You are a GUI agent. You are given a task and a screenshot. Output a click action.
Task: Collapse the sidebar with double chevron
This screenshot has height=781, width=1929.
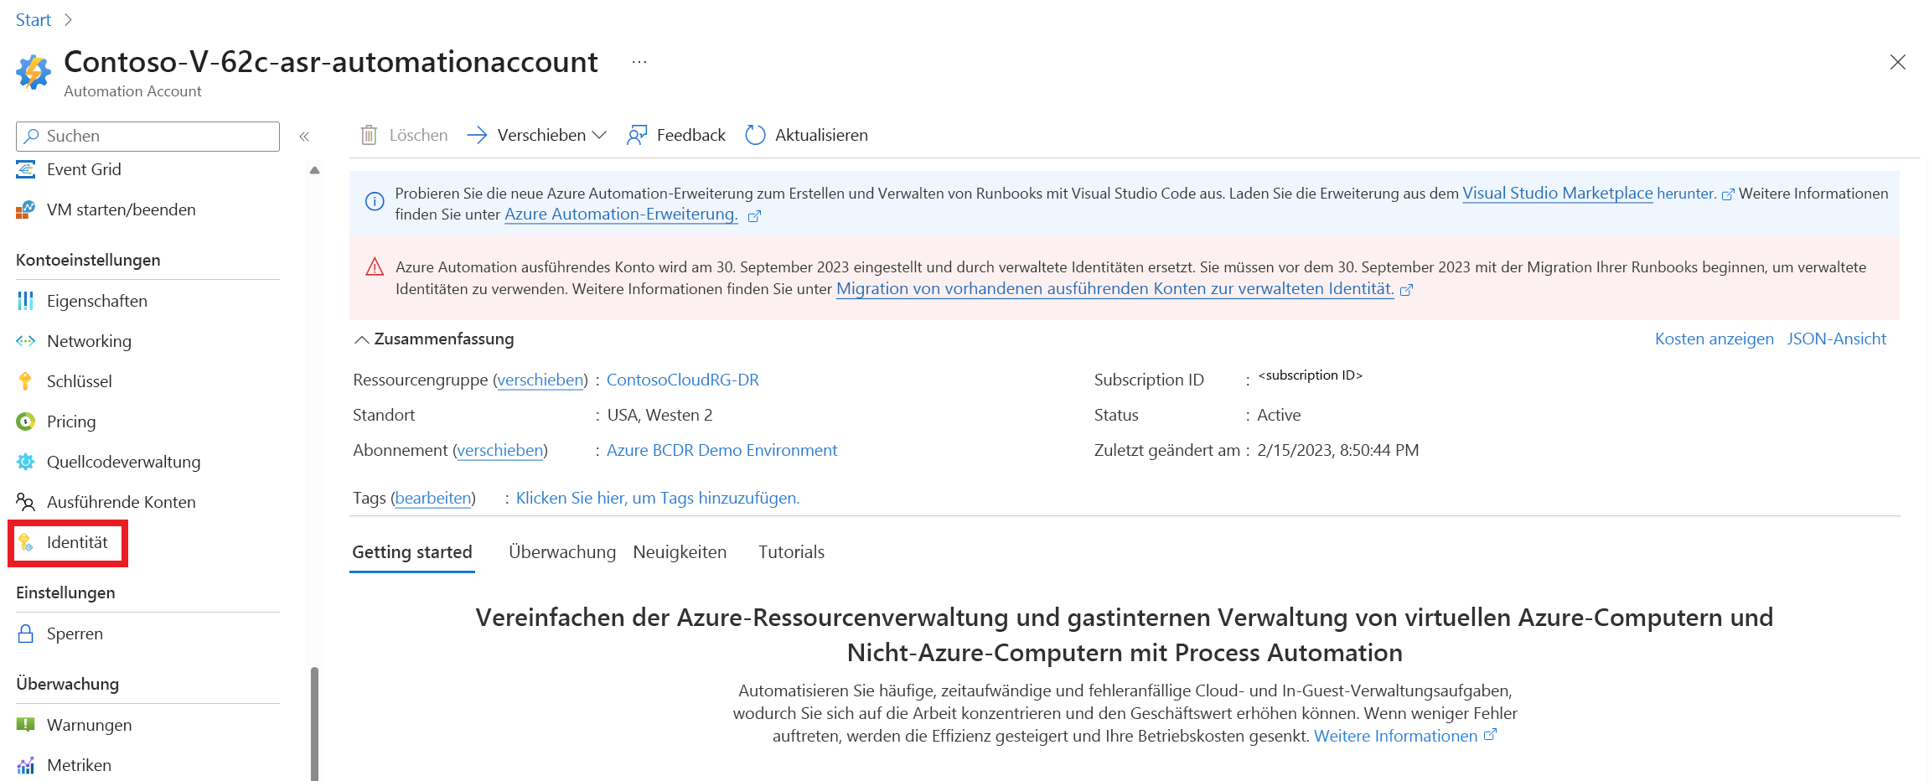[x=304, y=136]
